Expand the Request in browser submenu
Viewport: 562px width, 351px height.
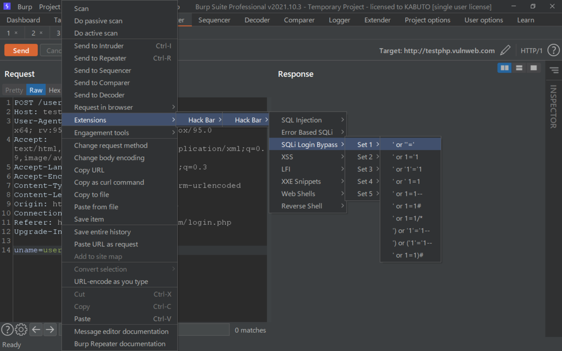pos(119,107)
